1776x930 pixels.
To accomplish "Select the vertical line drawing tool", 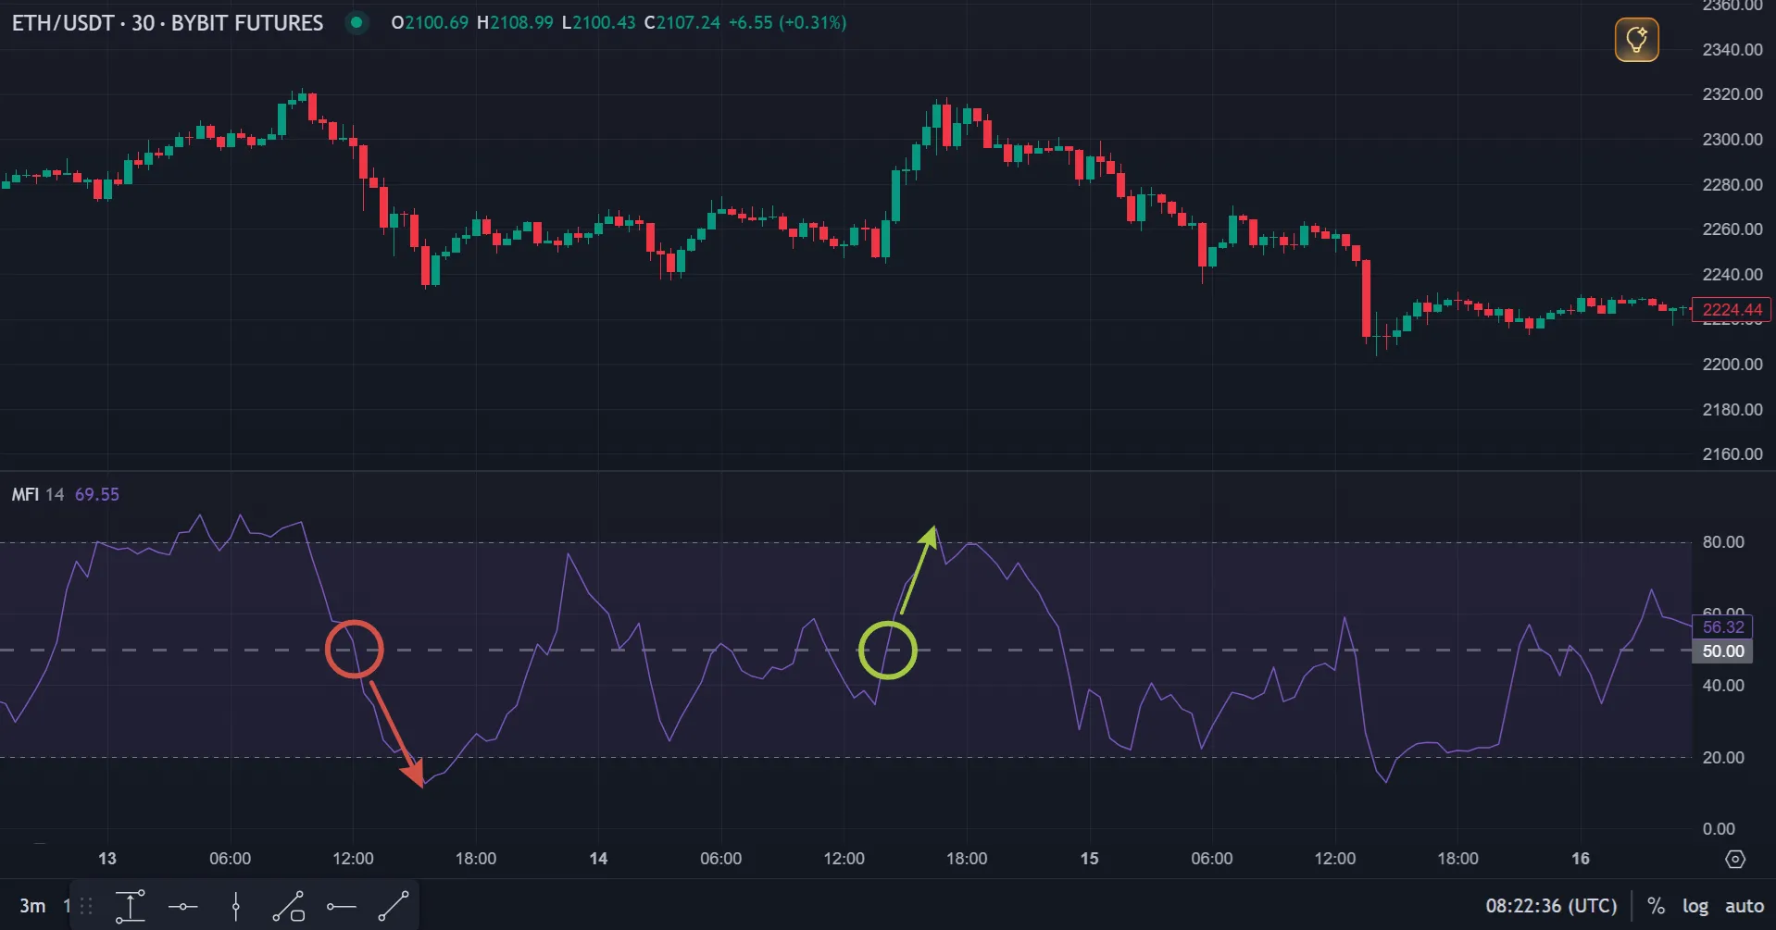I will coord(236,907).
